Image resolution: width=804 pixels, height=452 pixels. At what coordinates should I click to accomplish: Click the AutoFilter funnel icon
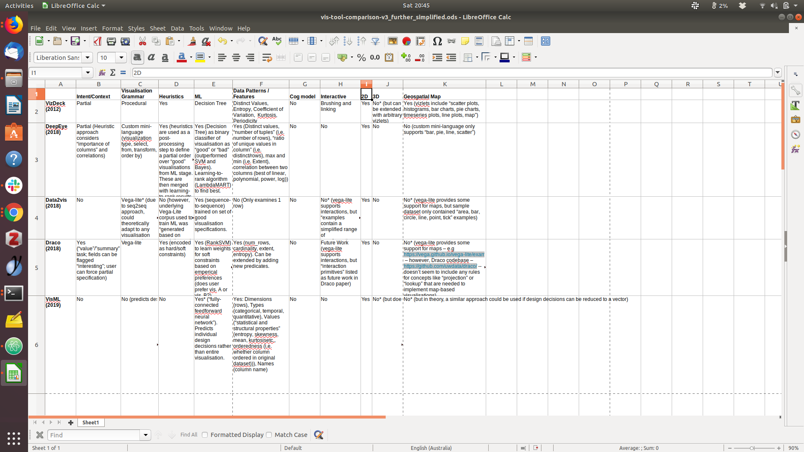[x=375, y=41]
